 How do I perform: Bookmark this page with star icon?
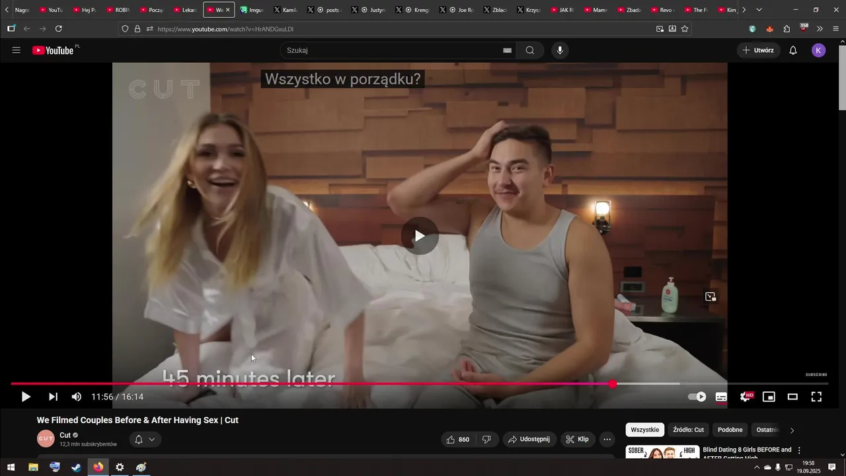[x=685, y=29]
